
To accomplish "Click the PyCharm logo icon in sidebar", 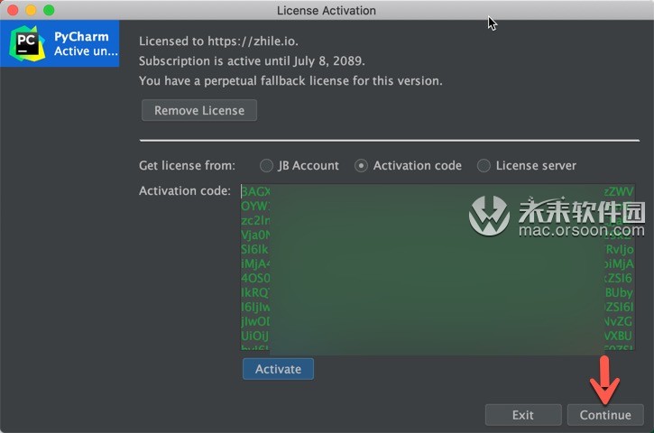I will point(27,43).
